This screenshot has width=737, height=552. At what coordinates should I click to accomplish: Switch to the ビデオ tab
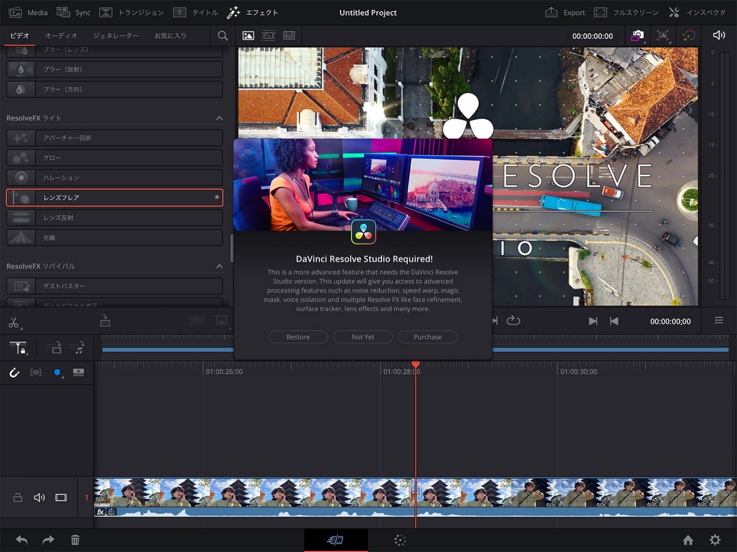(20, 35)
